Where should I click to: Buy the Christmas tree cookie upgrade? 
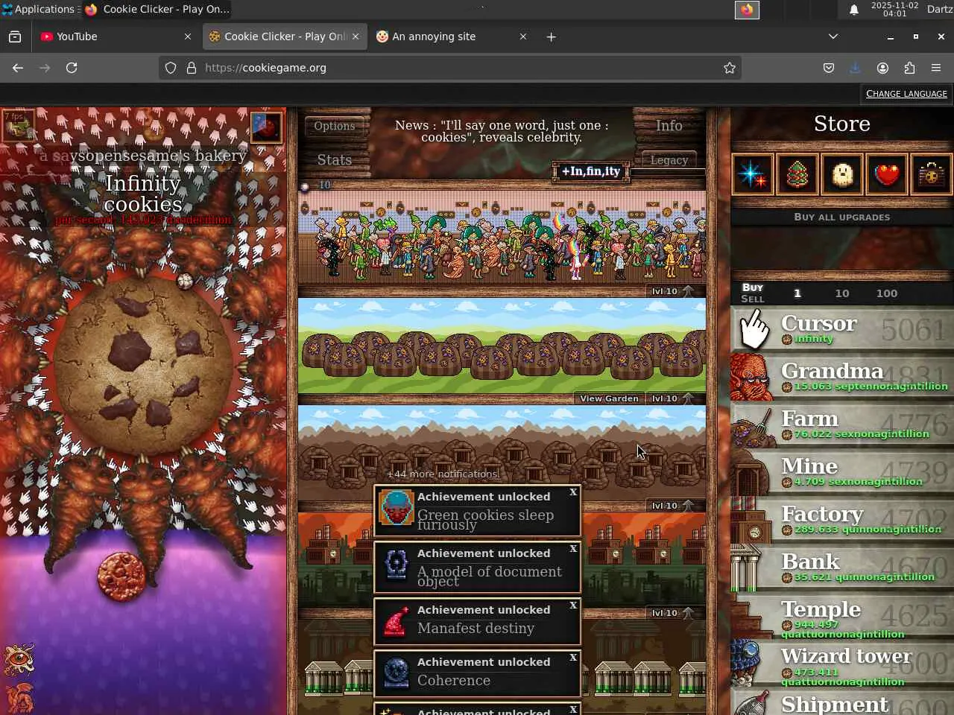[797, 174]
